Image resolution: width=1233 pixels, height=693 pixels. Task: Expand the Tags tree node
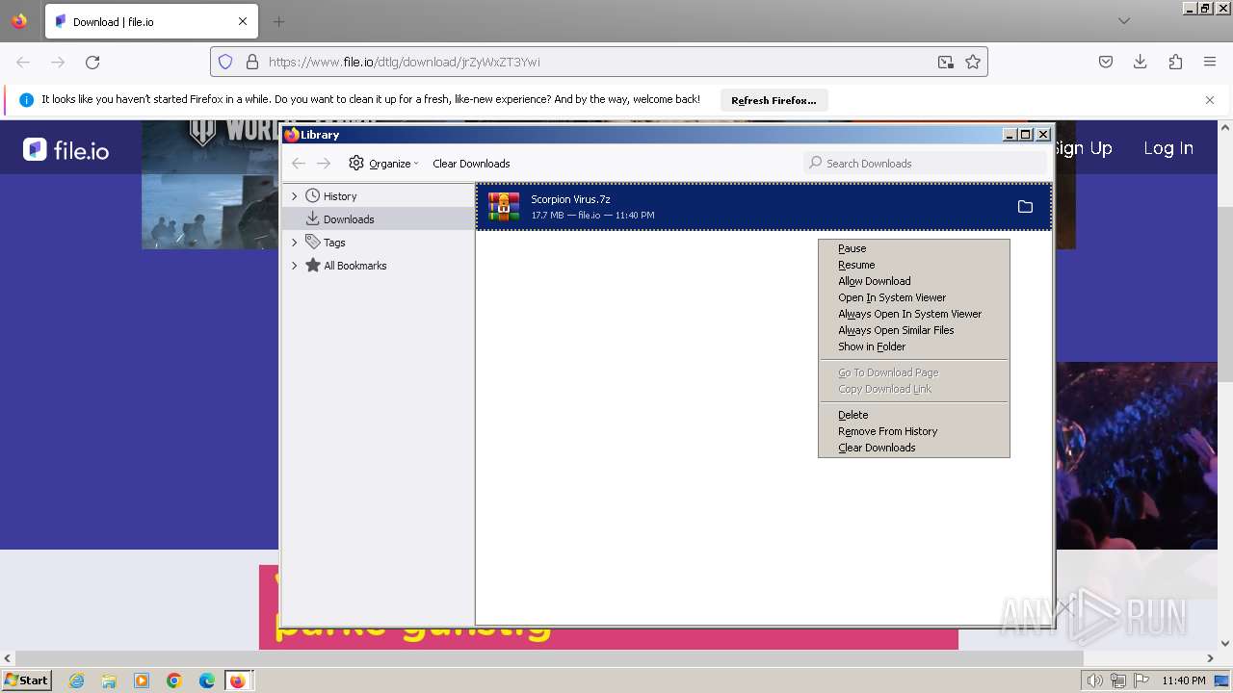click(x=295, y=243)
